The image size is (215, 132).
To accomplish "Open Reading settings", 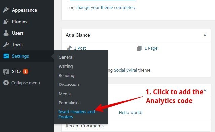I will [x=66, y=75].
